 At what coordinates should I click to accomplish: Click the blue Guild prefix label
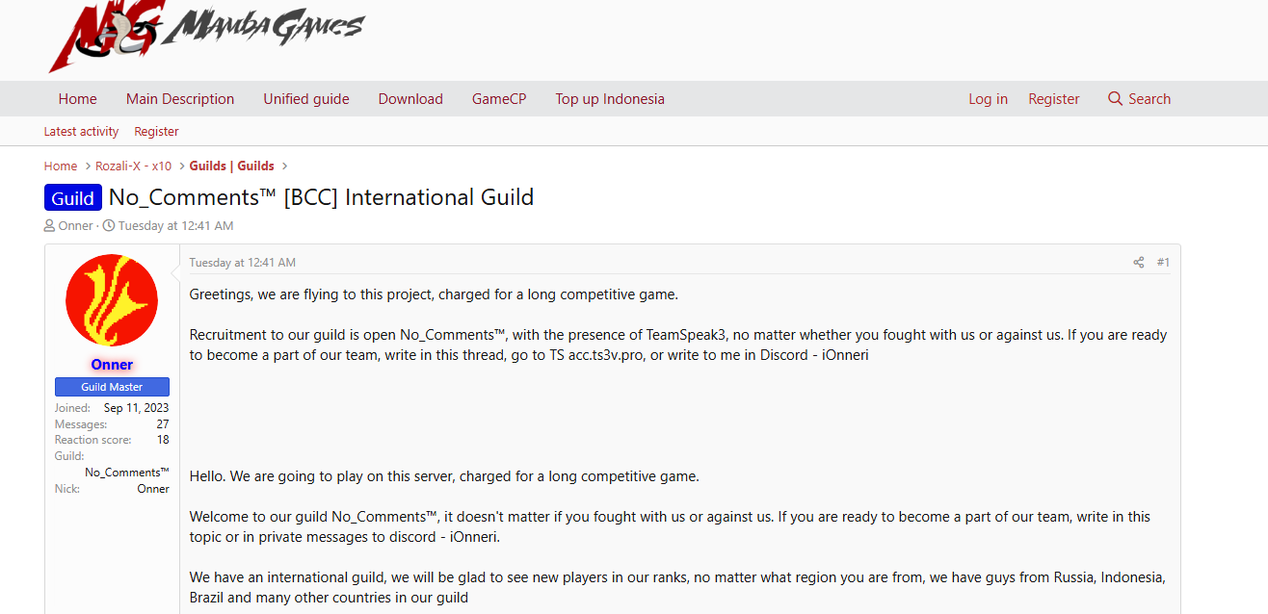73,198
